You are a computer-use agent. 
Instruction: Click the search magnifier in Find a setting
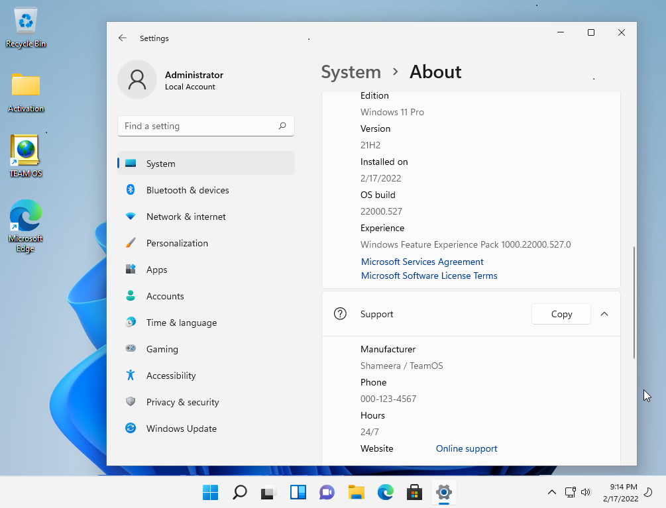tap(282, 126)
